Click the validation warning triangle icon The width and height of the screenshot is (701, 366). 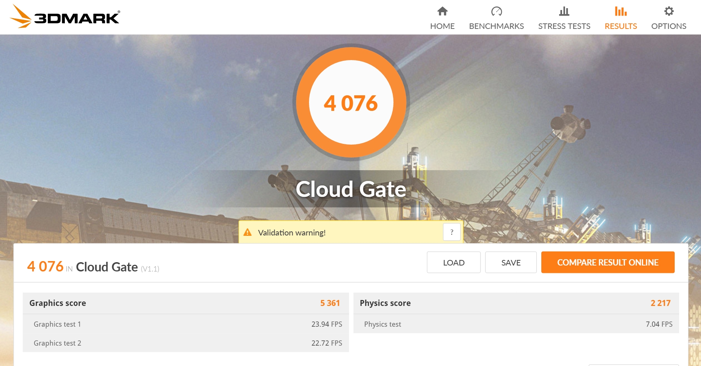pos(247,233)
